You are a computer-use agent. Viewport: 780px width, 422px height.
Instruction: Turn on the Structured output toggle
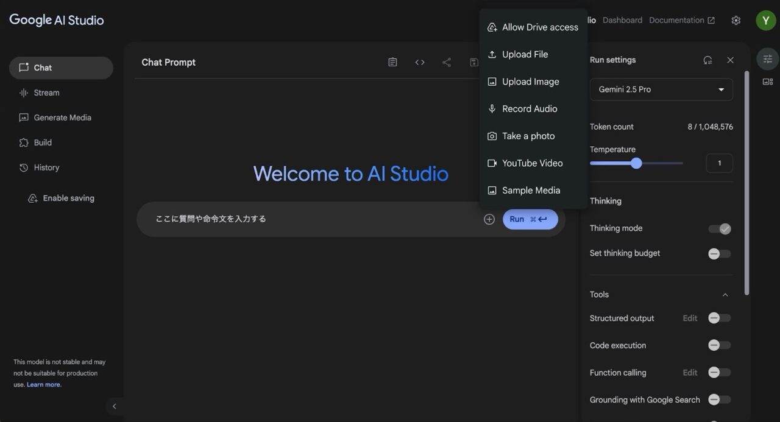tap(720, 318)
